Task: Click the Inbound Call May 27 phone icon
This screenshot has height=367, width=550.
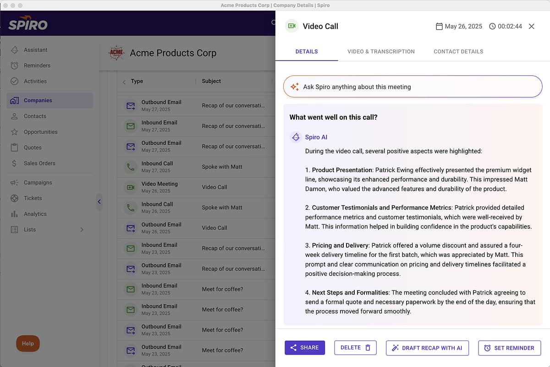Action: click(x=131, y=167)
